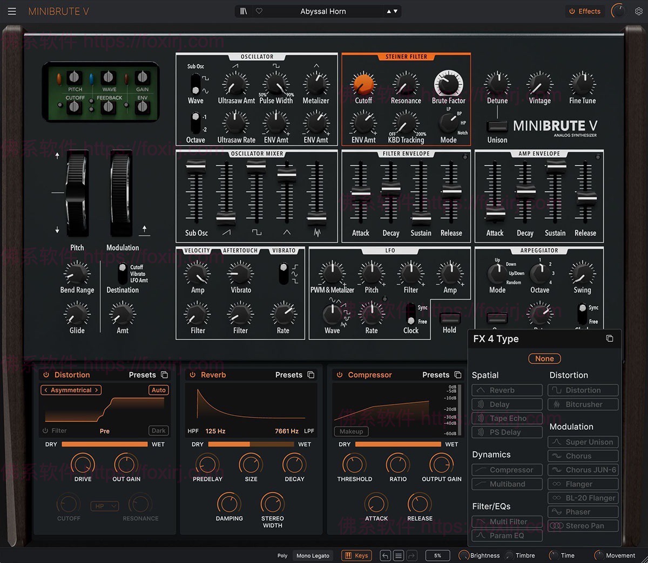Select the Mono Legato mode
Viewport: 648px width, 563px height.
point(312,555)
